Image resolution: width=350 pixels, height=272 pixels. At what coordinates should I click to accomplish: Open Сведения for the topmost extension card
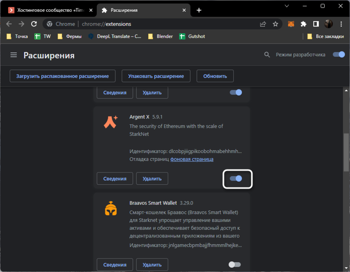[115, 92]
